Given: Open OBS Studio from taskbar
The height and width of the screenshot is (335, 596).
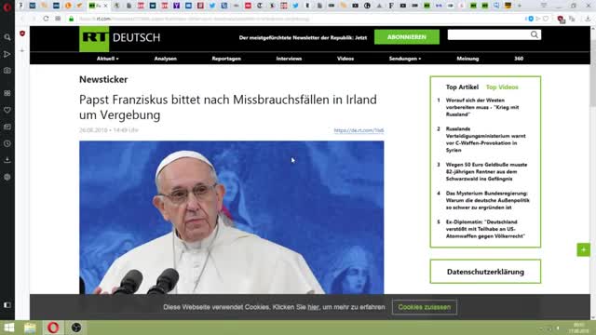Looking at the screenshot, I should pyautogui.click(x=76, y=328).
